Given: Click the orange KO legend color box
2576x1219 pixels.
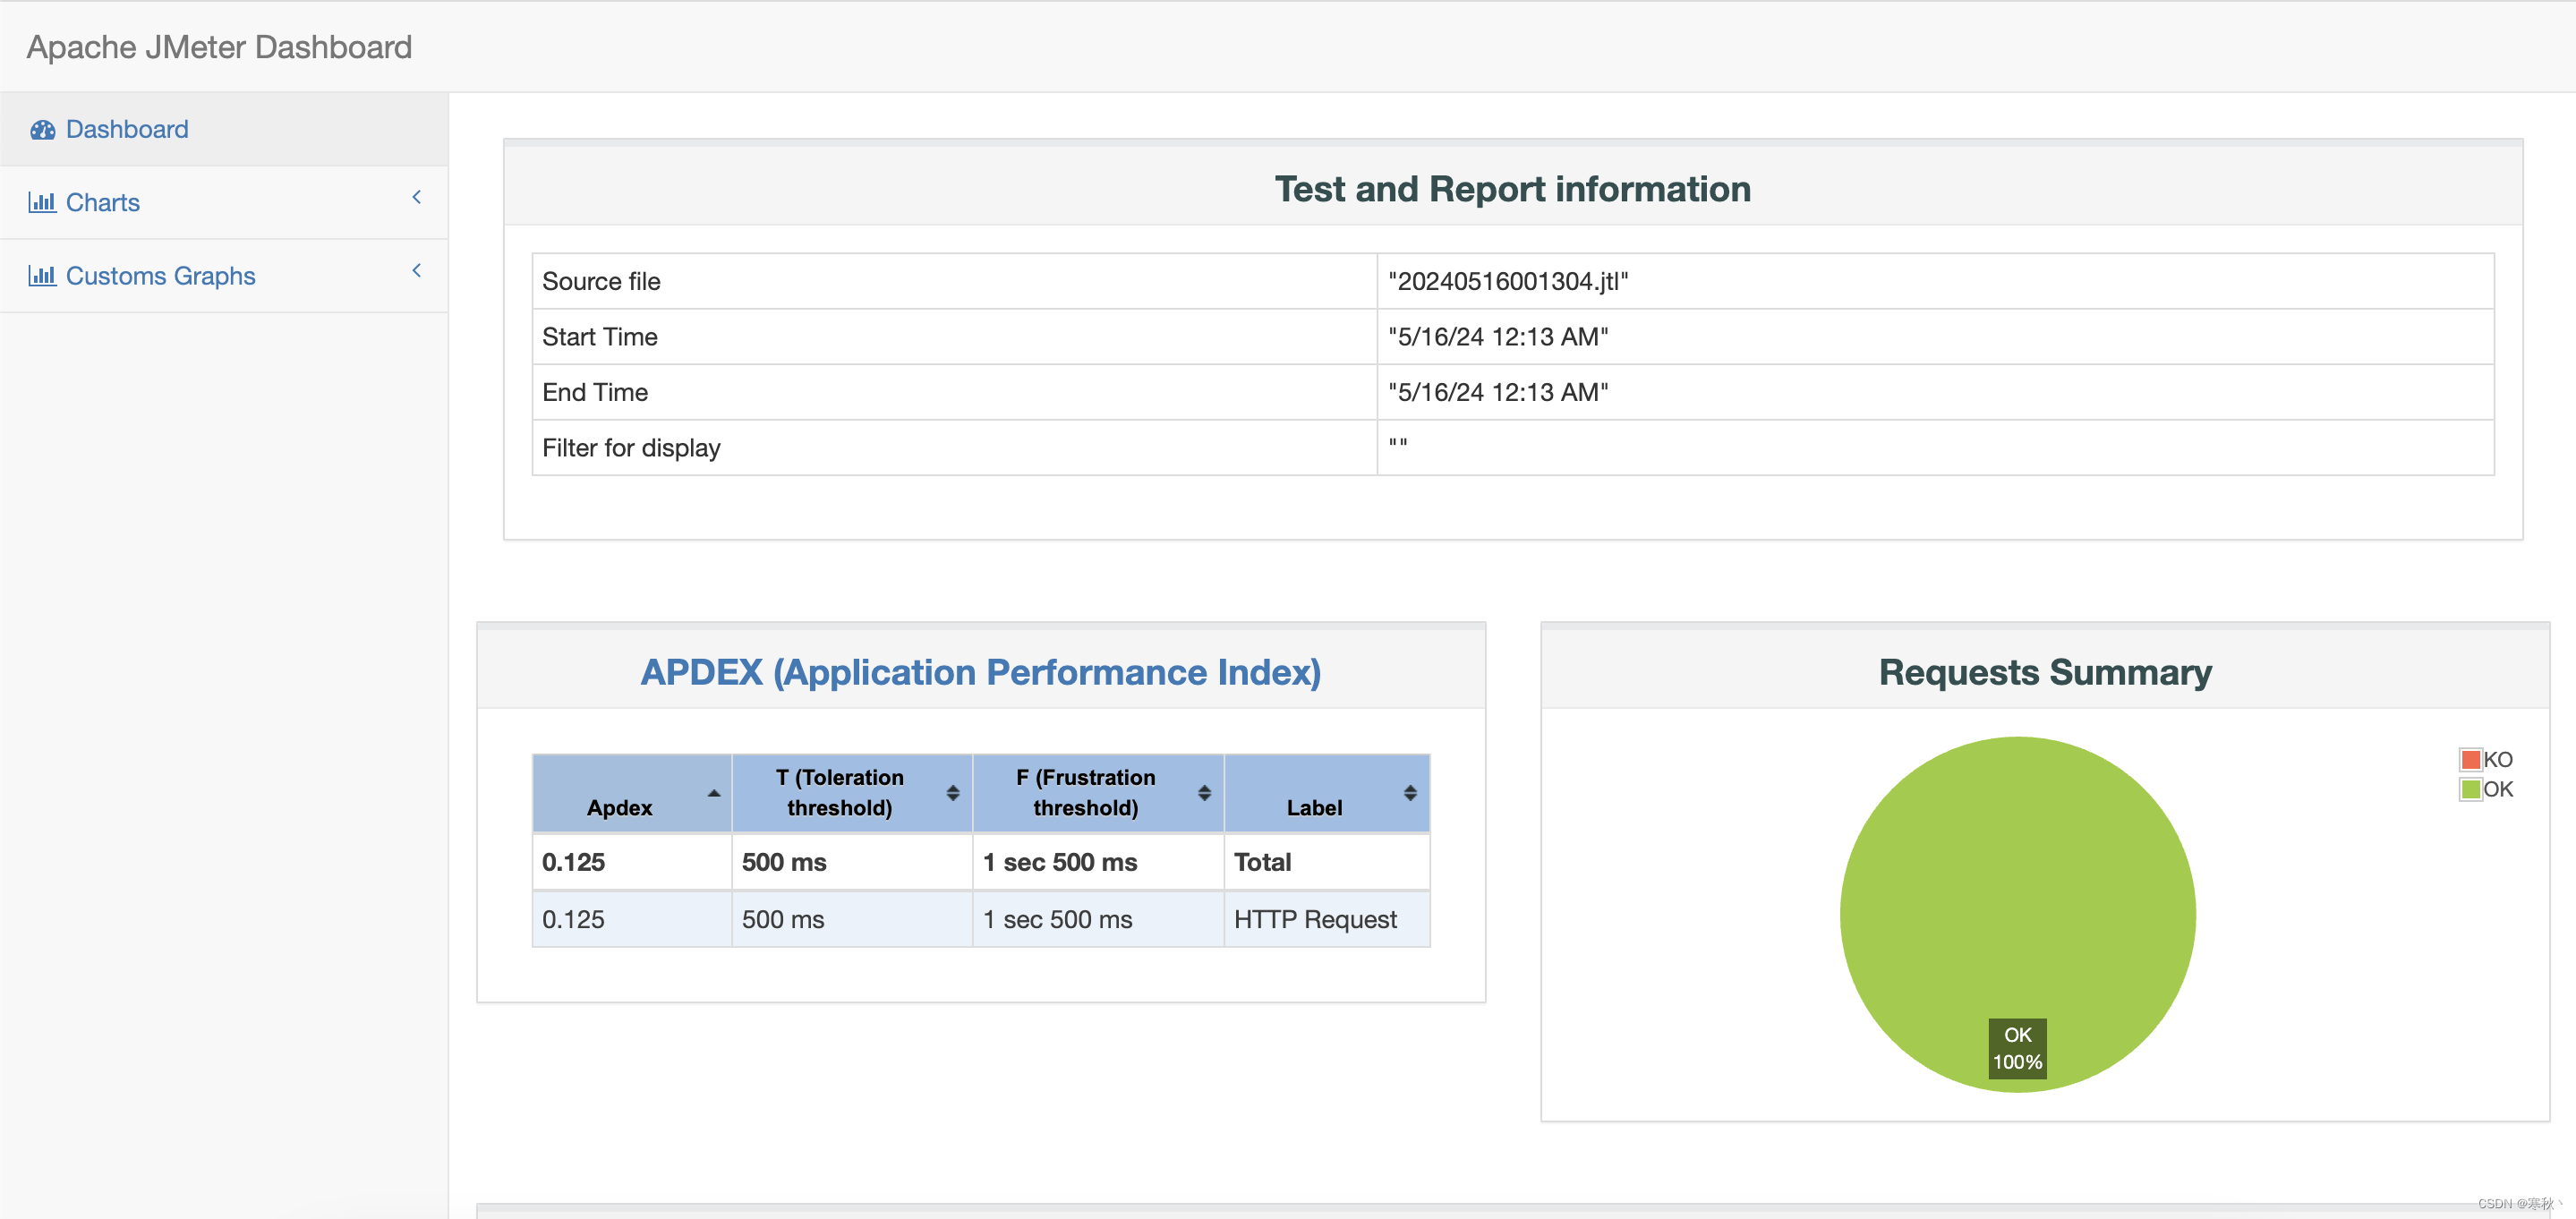Looking at the screenshot, I should coord(2470,760).
